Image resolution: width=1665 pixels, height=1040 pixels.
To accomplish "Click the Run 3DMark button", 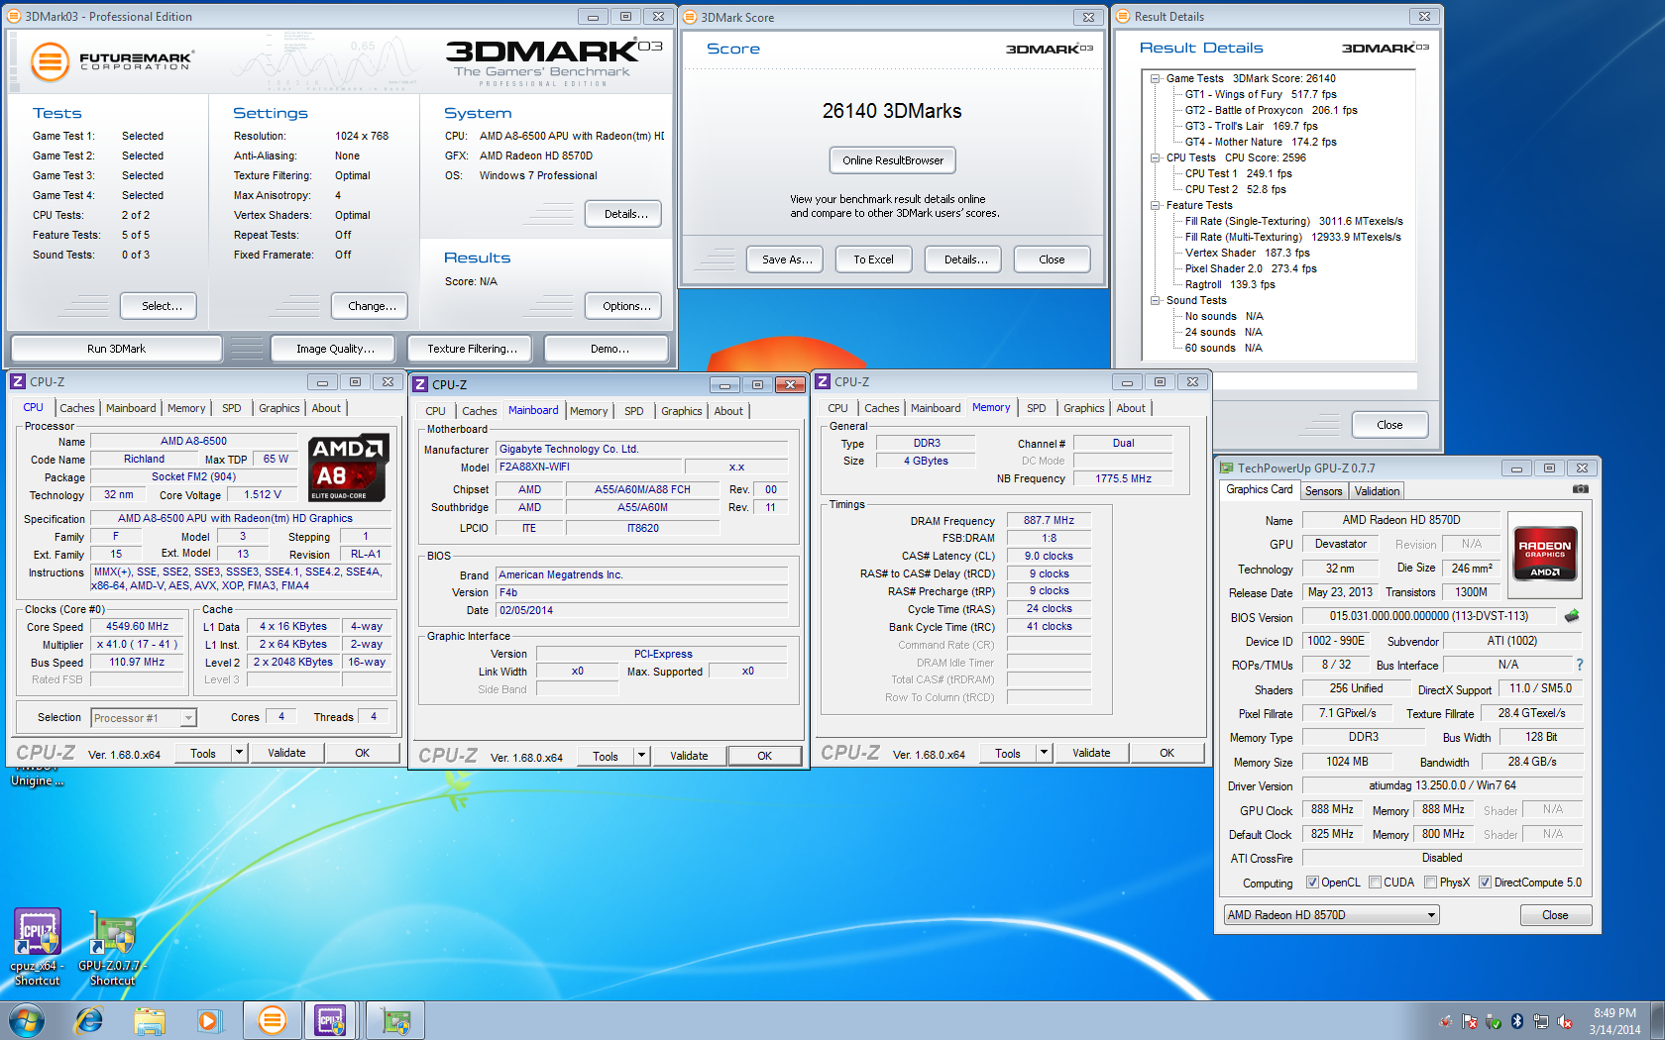I will point(116,349).
